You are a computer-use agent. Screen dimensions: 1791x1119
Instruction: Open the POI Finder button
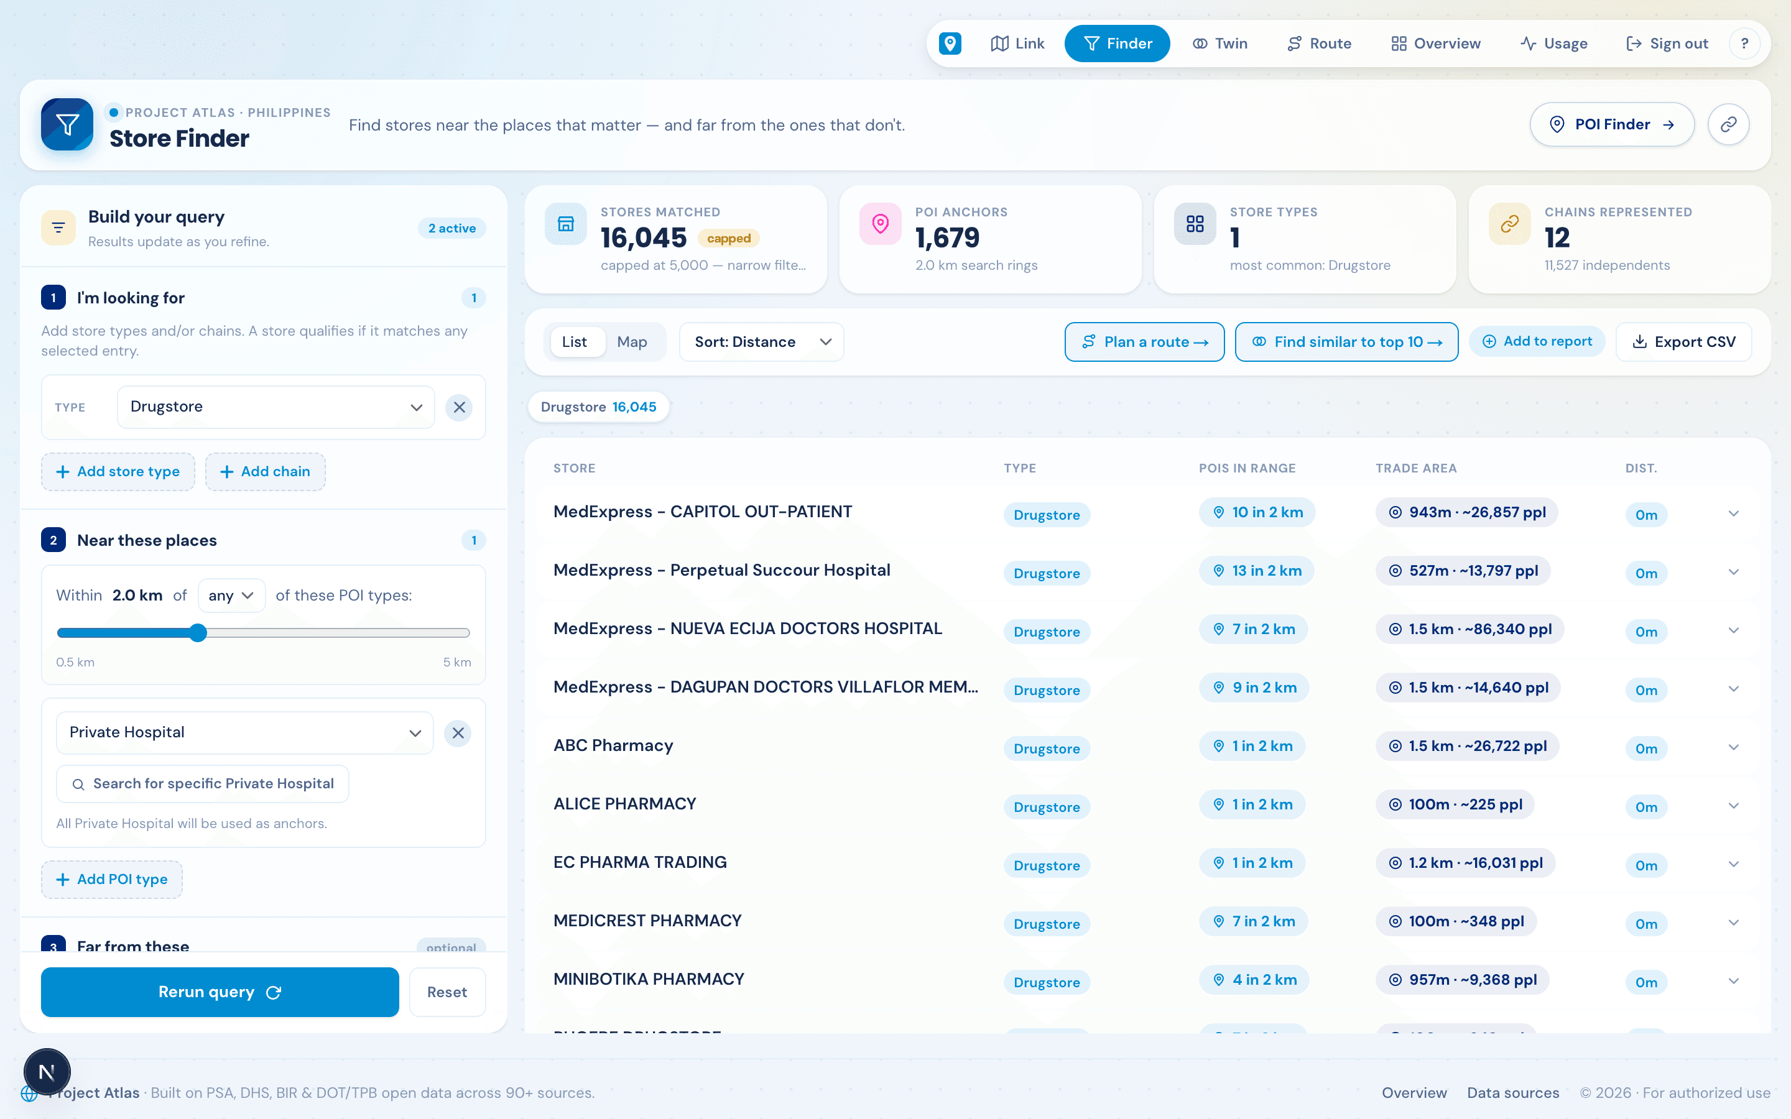tap(1612, 124)
